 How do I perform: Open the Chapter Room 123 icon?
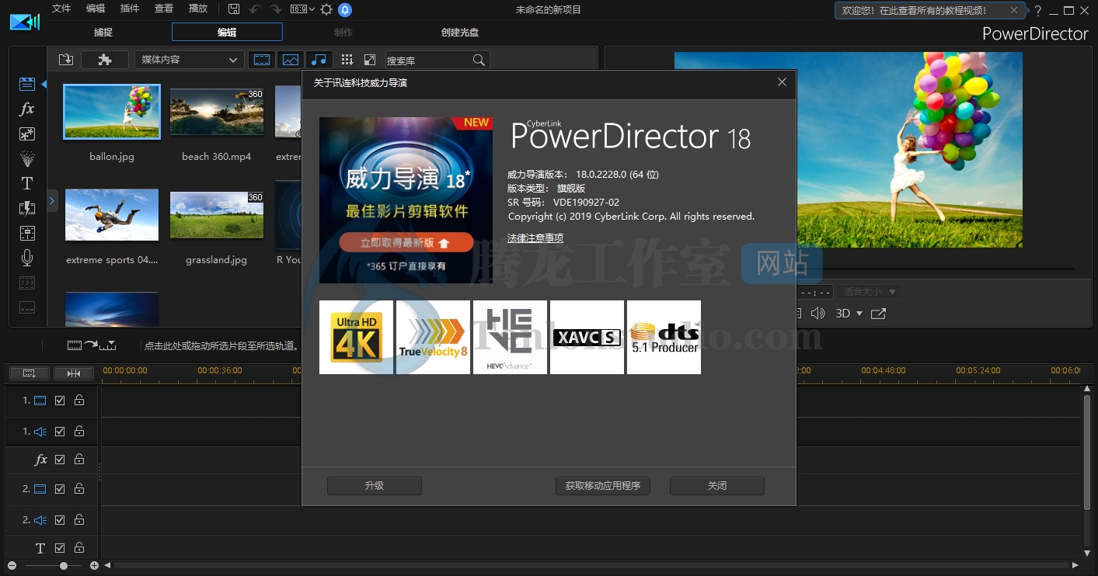coord(27,283)
